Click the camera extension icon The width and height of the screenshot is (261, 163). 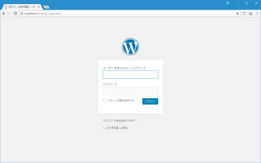pyautogui.click(x=250, y=13)
